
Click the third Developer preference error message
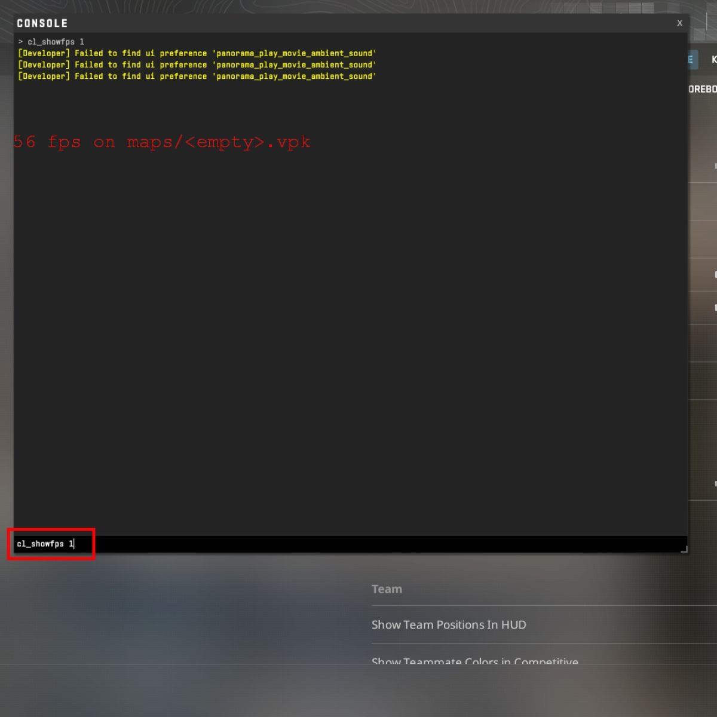click(197, 76)
